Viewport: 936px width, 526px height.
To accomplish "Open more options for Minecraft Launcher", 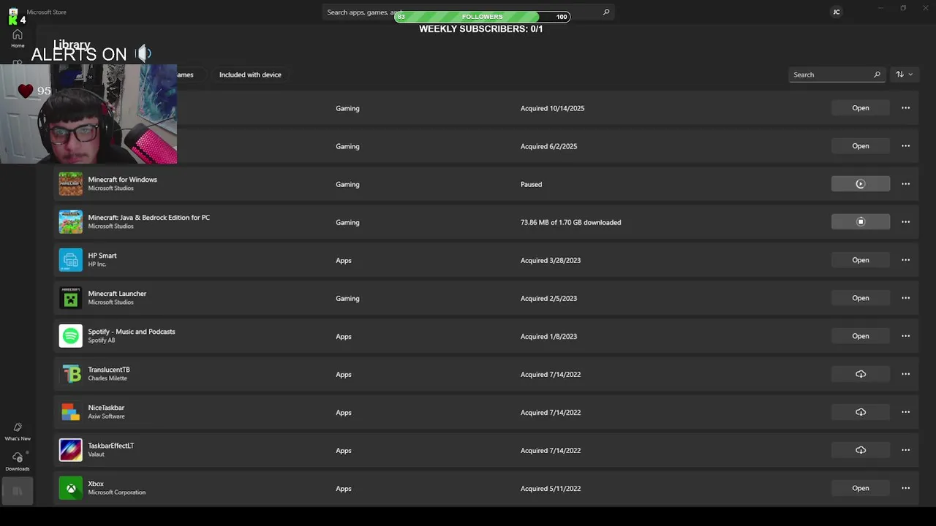I will (905, 298).
